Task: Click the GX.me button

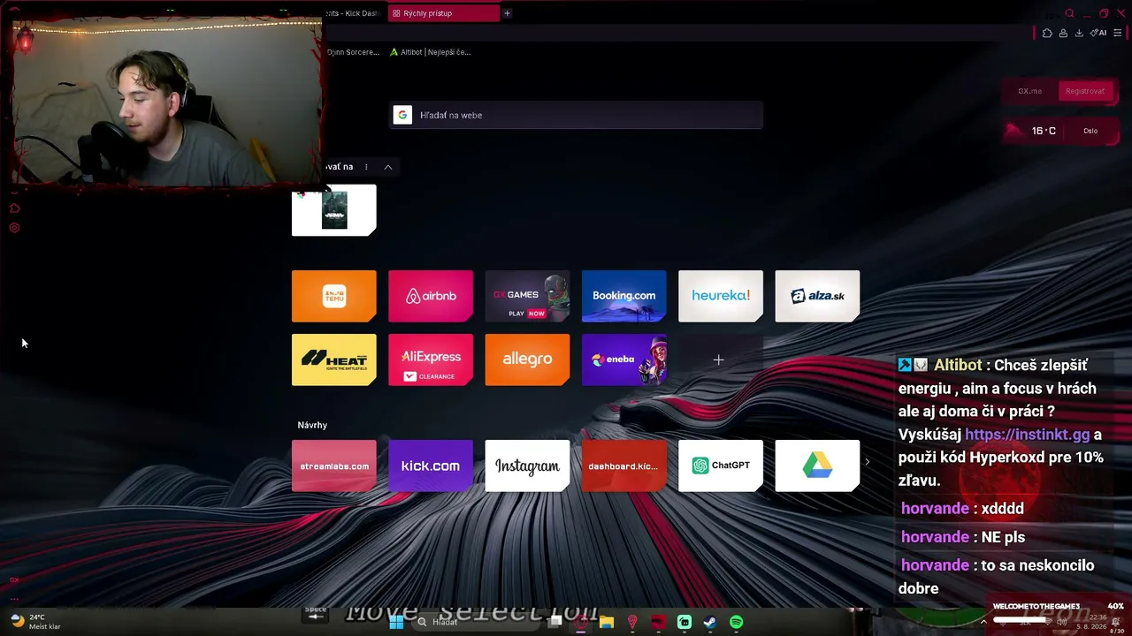Action: pos(1029,91)
